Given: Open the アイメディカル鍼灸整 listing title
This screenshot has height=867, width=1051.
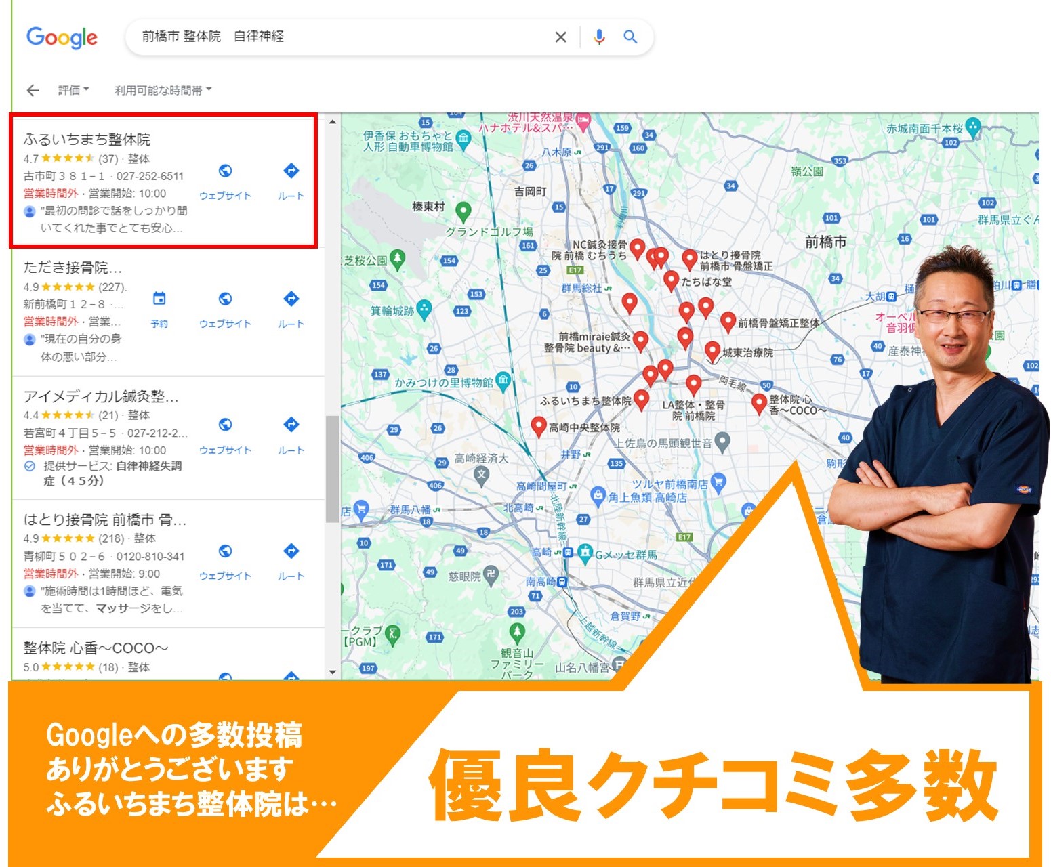Looking at the screenshot, I should click(101, 396).
